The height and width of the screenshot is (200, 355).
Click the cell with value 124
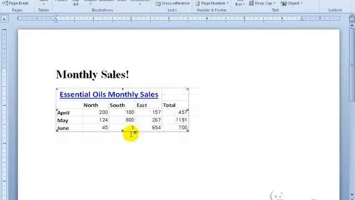tap(104, 120)
